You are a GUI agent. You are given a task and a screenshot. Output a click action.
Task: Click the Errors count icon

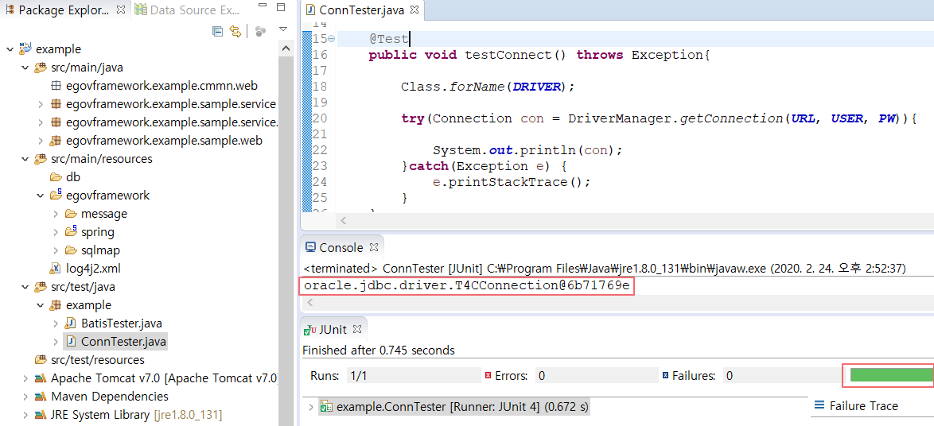point(488,375)
